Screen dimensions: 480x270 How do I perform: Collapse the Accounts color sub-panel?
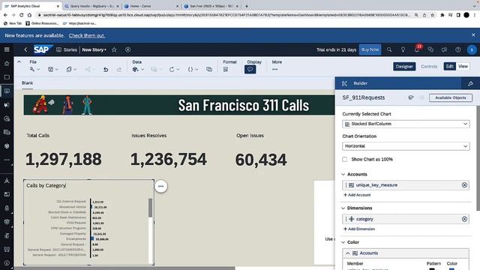[x=348, y=253]
